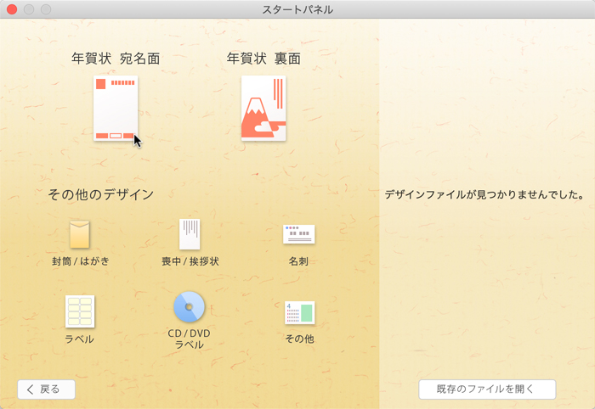Open the ラベル label sheet icon
The width and height of the screenshot is (595, 409).
click(80, 311)
